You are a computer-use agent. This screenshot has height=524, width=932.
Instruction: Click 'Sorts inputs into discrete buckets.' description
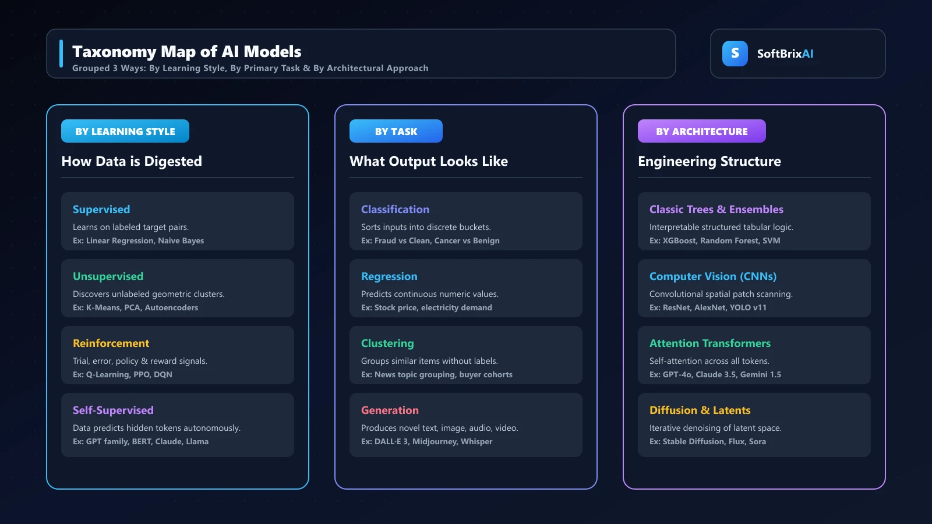pos(426,227)
